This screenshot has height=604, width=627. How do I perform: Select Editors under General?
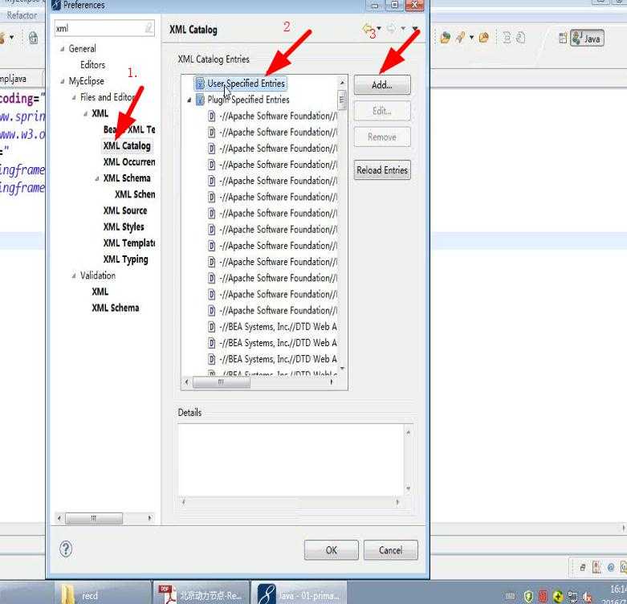[x=93, y=65]
